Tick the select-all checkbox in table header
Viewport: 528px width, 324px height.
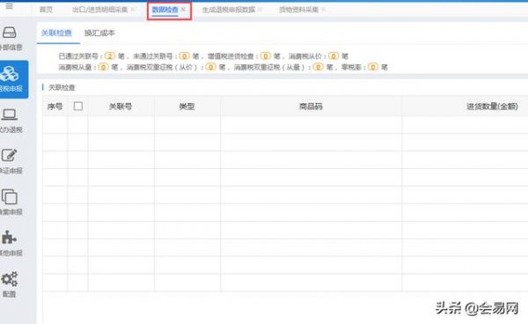pyautogui.click(x=78, y=107)
